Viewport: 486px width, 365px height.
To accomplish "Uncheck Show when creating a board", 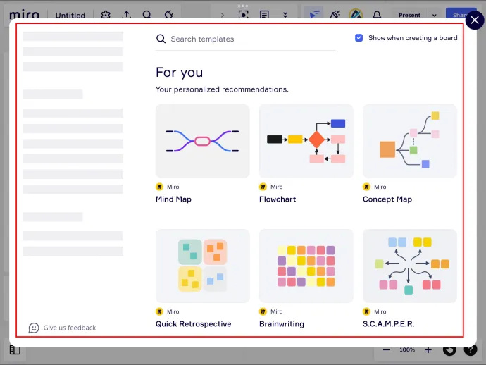I will (x=359, y=38).
